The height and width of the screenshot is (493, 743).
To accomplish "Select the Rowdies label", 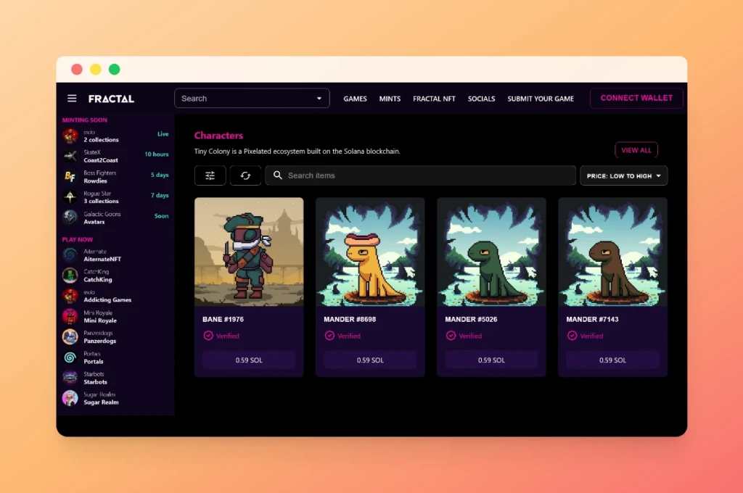I will click(x=95, y=181).
